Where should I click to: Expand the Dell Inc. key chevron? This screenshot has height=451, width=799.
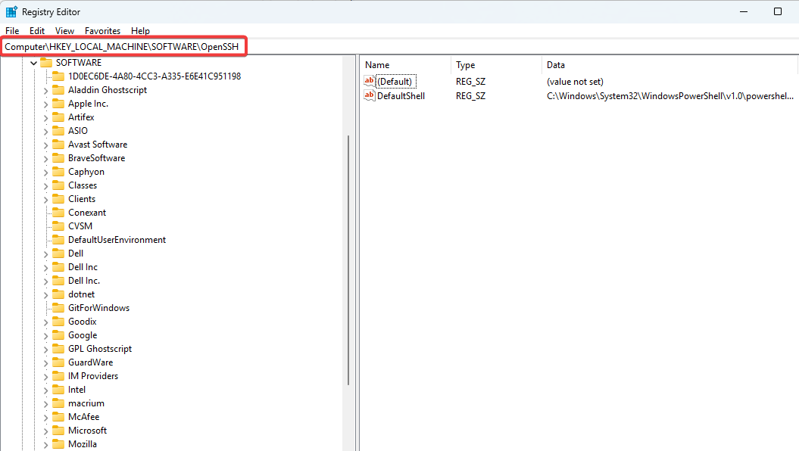point(45,281)
